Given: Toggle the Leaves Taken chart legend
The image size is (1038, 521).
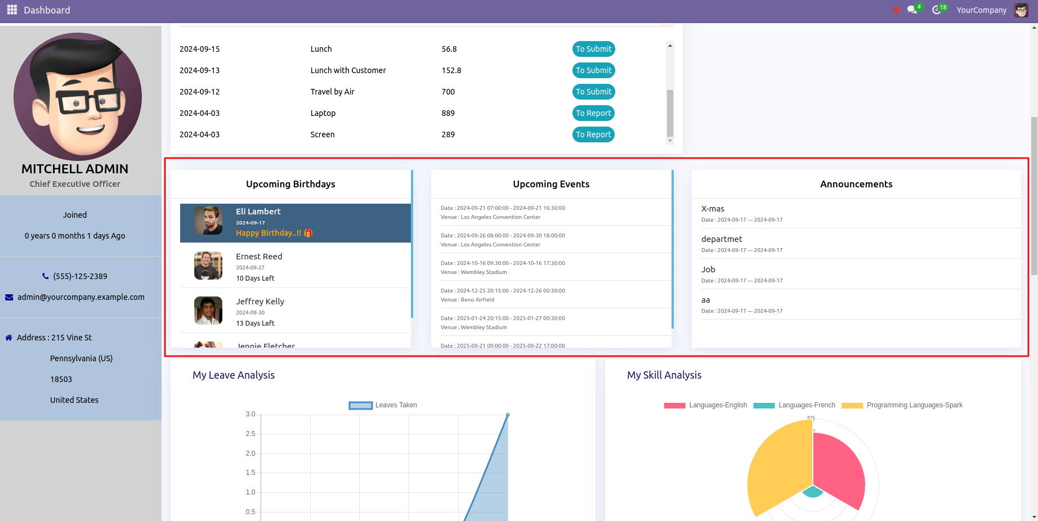Looking at the screenshot, I should point(383,405).
